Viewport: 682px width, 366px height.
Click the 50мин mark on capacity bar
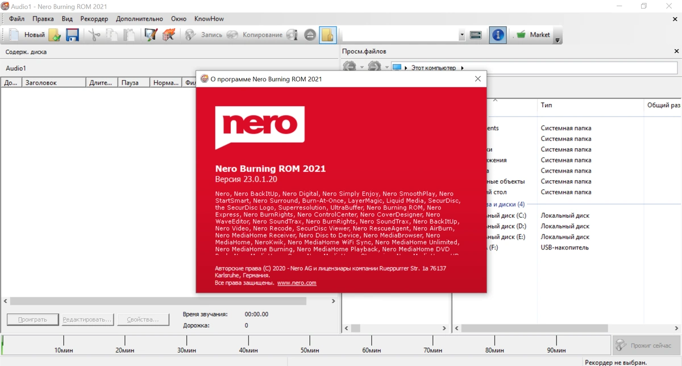(x=310, y=350)
